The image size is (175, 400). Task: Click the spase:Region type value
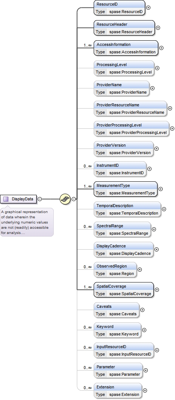point(122,274)
